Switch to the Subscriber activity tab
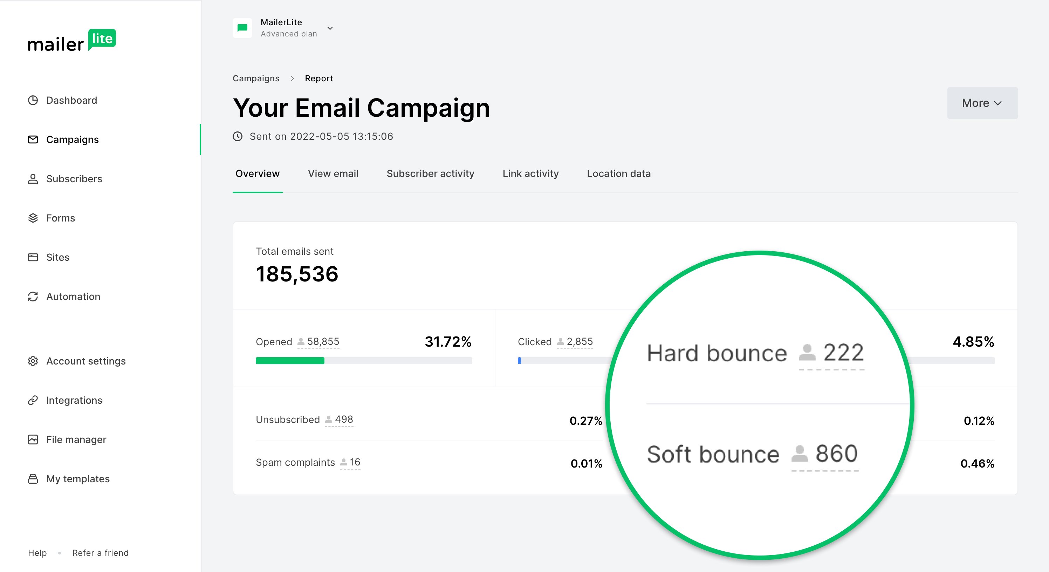Viewport: 1049px width, 572px height. (x=431, y=173)
